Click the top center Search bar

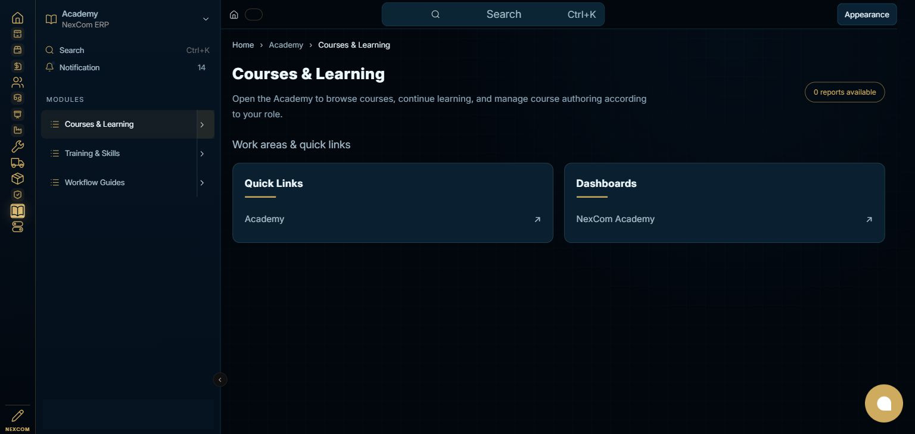point(493,14)
